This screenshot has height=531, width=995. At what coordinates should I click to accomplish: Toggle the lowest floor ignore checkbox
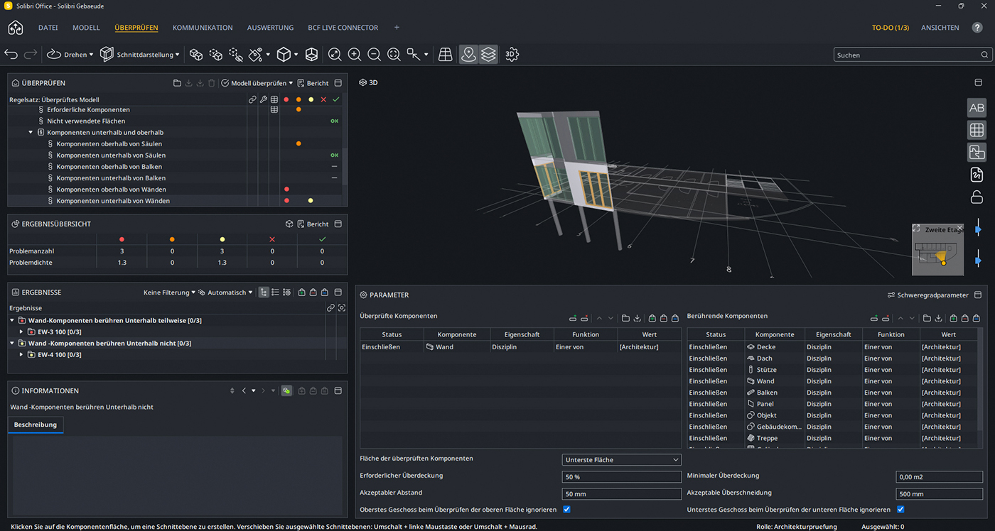click(900, 510)
